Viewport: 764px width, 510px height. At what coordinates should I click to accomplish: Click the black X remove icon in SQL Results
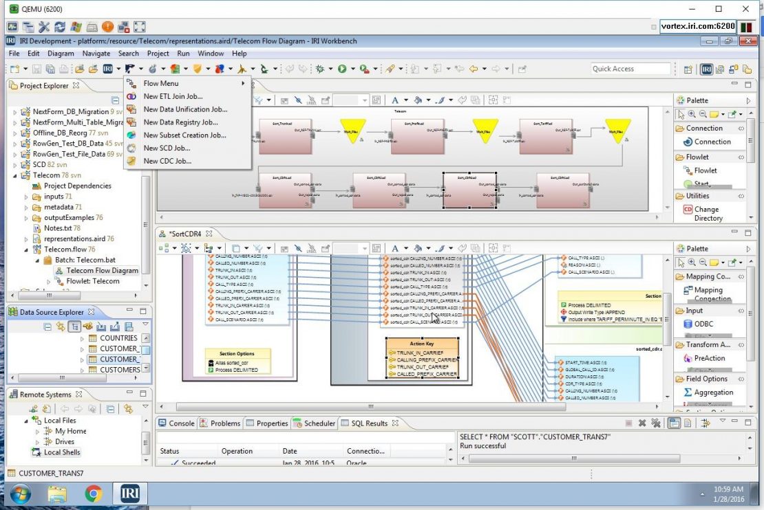[642, 423]
